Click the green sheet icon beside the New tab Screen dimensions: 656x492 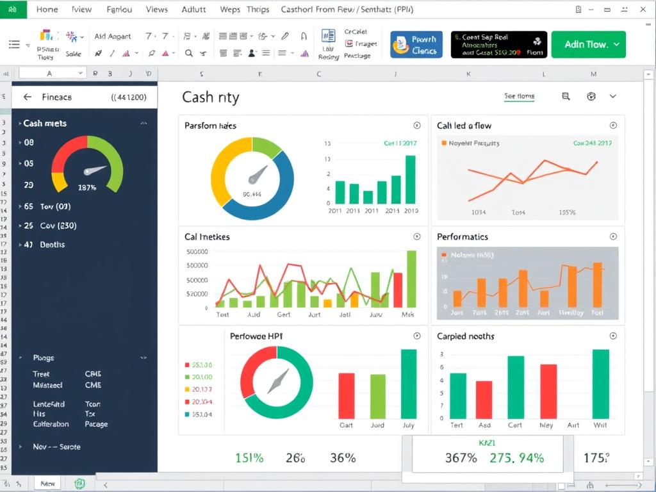tap(79, 483)
